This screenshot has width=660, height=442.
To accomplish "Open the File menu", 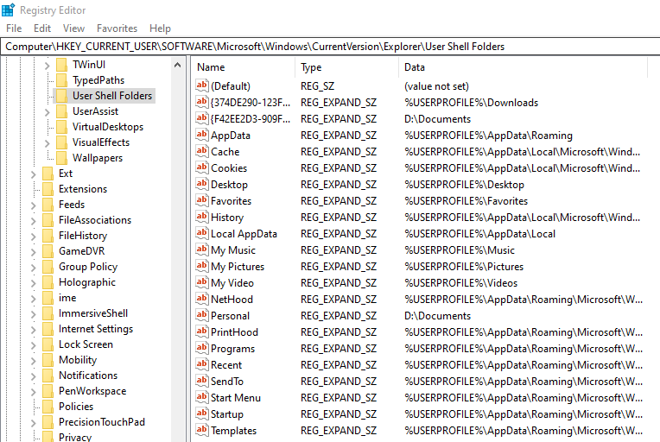I will (14, 28).
